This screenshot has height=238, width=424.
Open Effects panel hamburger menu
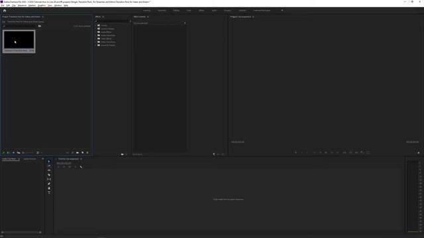click(x=103, y=17)
